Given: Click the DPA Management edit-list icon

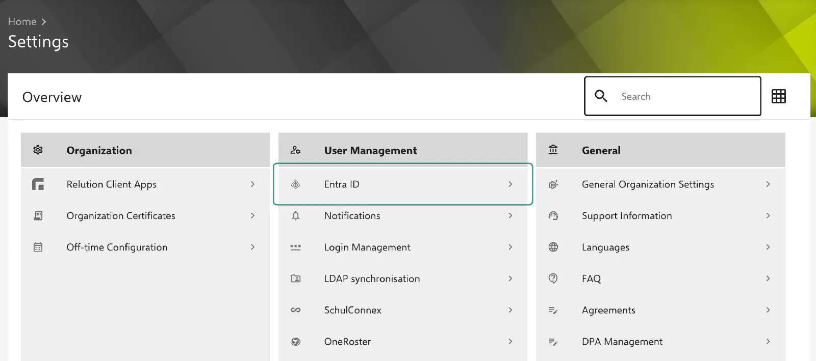Looking at the screenshot, I should 553,342.
